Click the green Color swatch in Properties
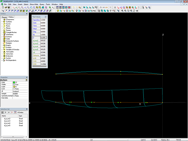This screenshot has height=141, width=188. coord(14,82)
